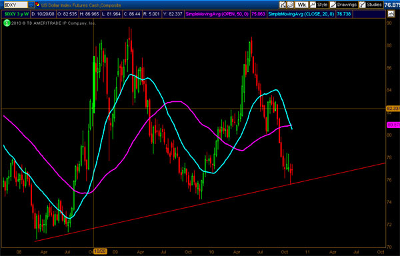Click SimpleMovingAvg (OPEN, 50, 0) study label
This screenshot has width=400, height=256.
pos(217,14)
